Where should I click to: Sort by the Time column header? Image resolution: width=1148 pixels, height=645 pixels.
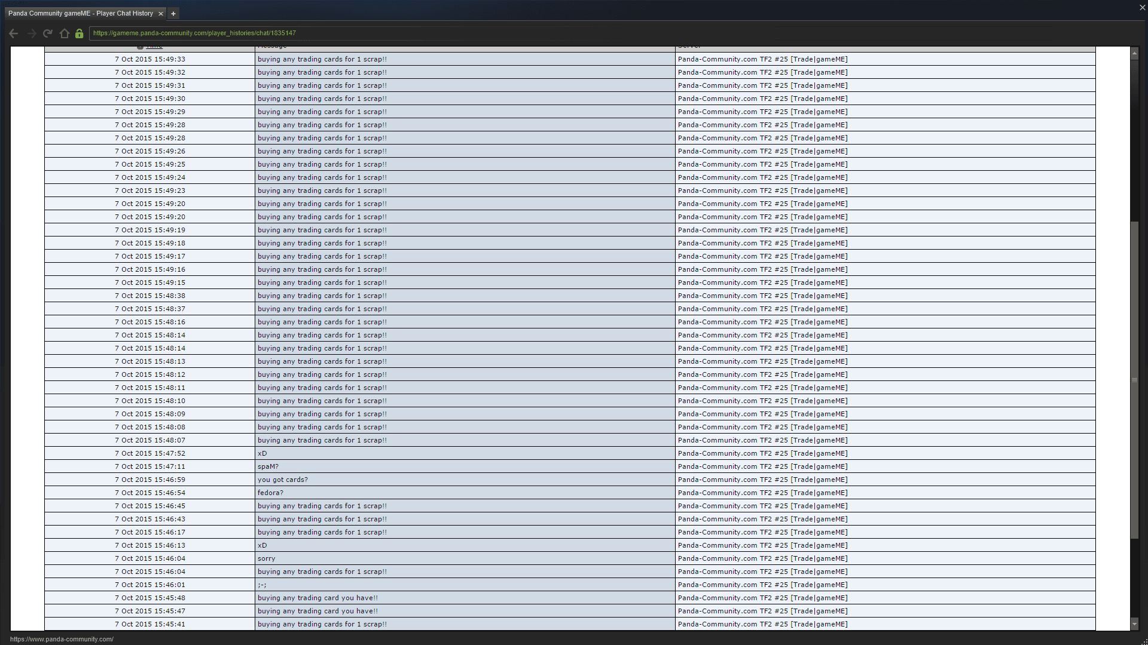click(x=154, y=47)
